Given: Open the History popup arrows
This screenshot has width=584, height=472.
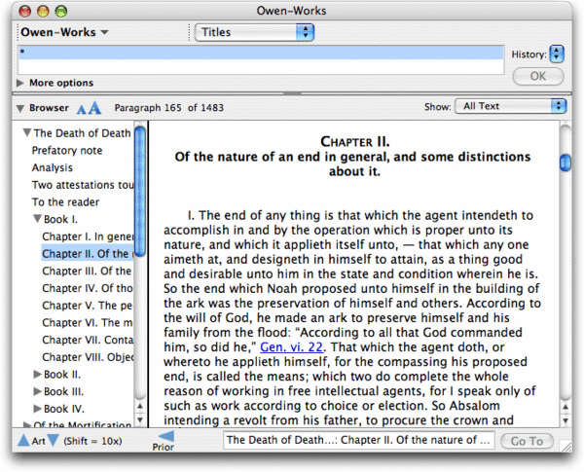Looking at the screenshot, I should (x=556, y=54).
